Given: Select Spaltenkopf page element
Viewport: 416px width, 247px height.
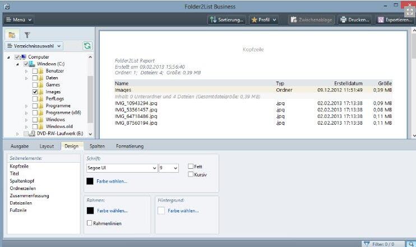Looking at the screenshot, I should coord(22,181).
